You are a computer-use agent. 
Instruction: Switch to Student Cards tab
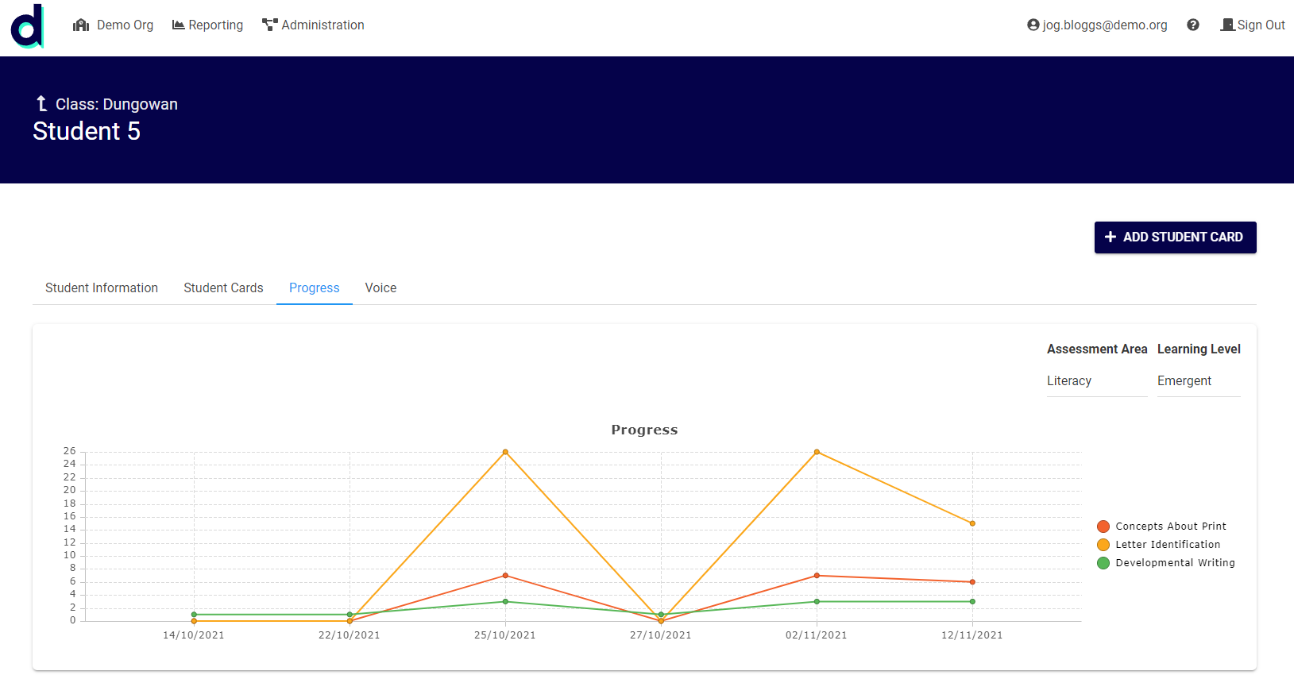point(223,288)
